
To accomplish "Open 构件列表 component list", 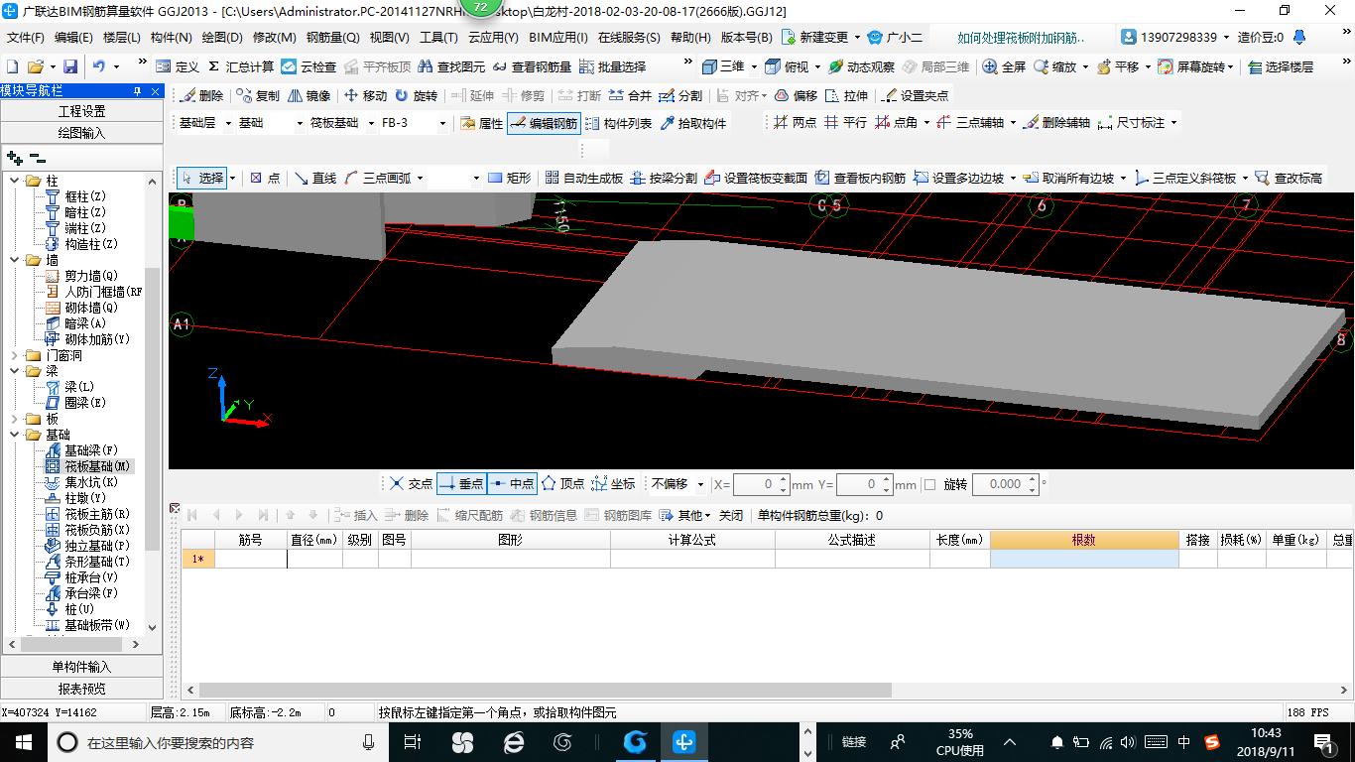I will click(618, 123).
